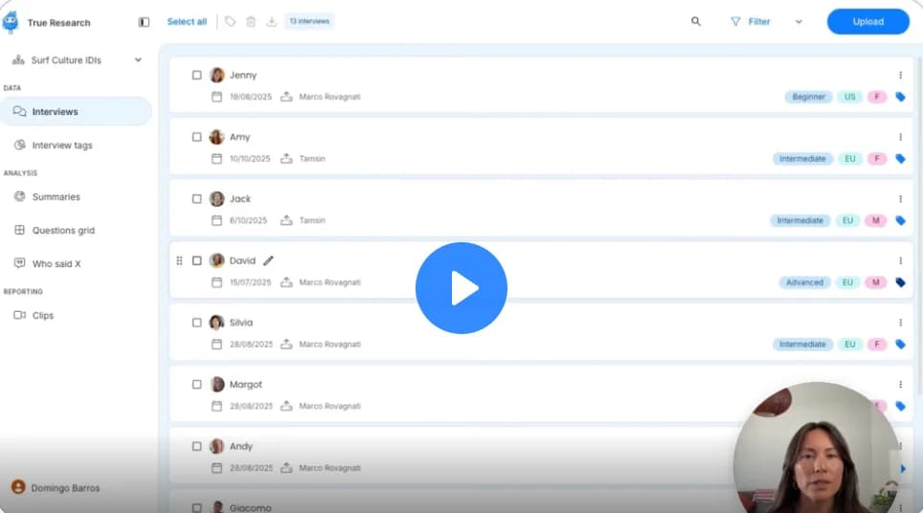Image resolution: width=923 pixels, height=513 pixels.
Task: Open Interviews in sidebar
Action: coord(76,111)
